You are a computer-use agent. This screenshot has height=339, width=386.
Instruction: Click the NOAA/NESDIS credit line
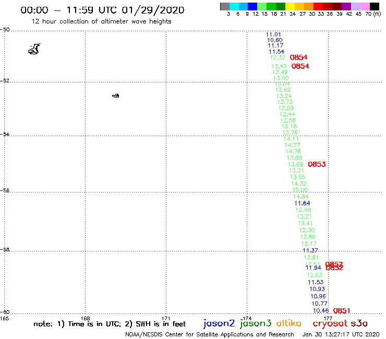(210, 334)
